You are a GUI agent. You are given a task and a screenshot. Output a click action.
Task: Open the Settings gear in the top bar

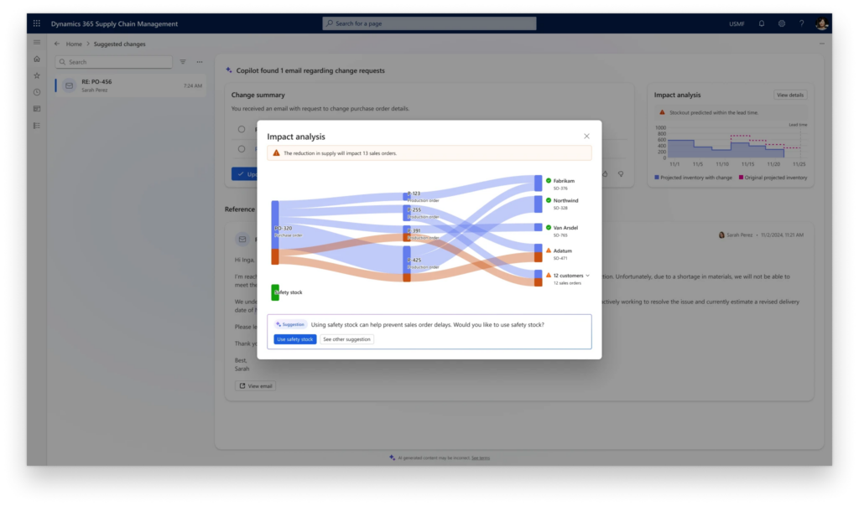782,23
